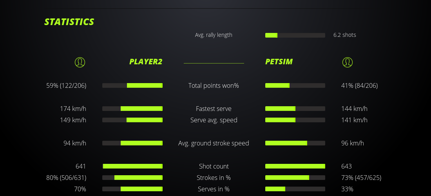Select the PLAYER2 name heading

point(146,62)
